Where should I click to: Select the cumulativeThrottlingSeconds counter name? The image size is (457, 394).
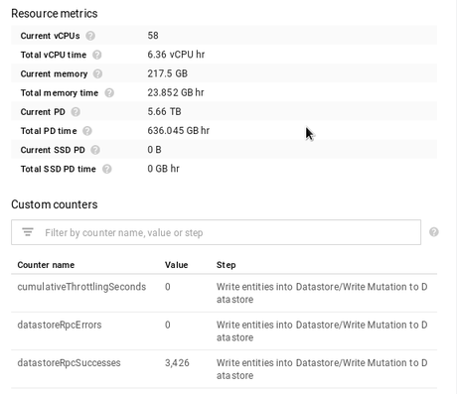81,287
